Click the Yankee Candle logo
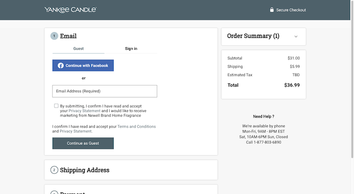This screenshot has width=354, height=194. coord(70,10)
